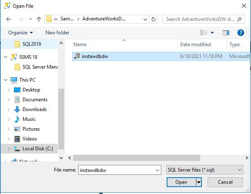
Task: Close the Open File dialog
Action: tap(244, 6)
